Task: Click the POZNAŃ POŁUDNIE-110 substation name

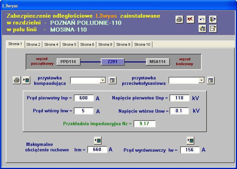Action: 86,23
